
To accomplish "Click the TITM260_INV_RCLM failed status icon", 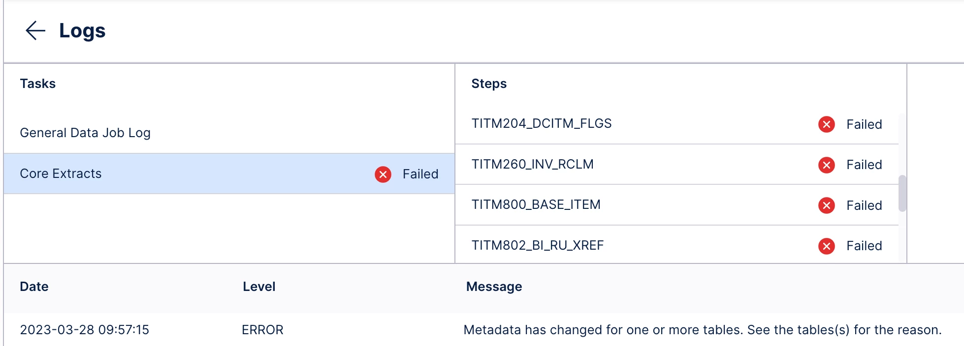I will pyautogui.click(x=827, y=165).
